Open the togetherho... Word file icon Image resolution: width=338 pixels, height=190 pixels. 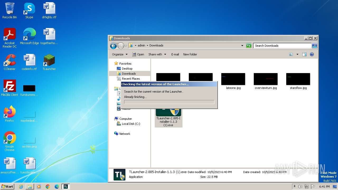[x=49, y=36]
